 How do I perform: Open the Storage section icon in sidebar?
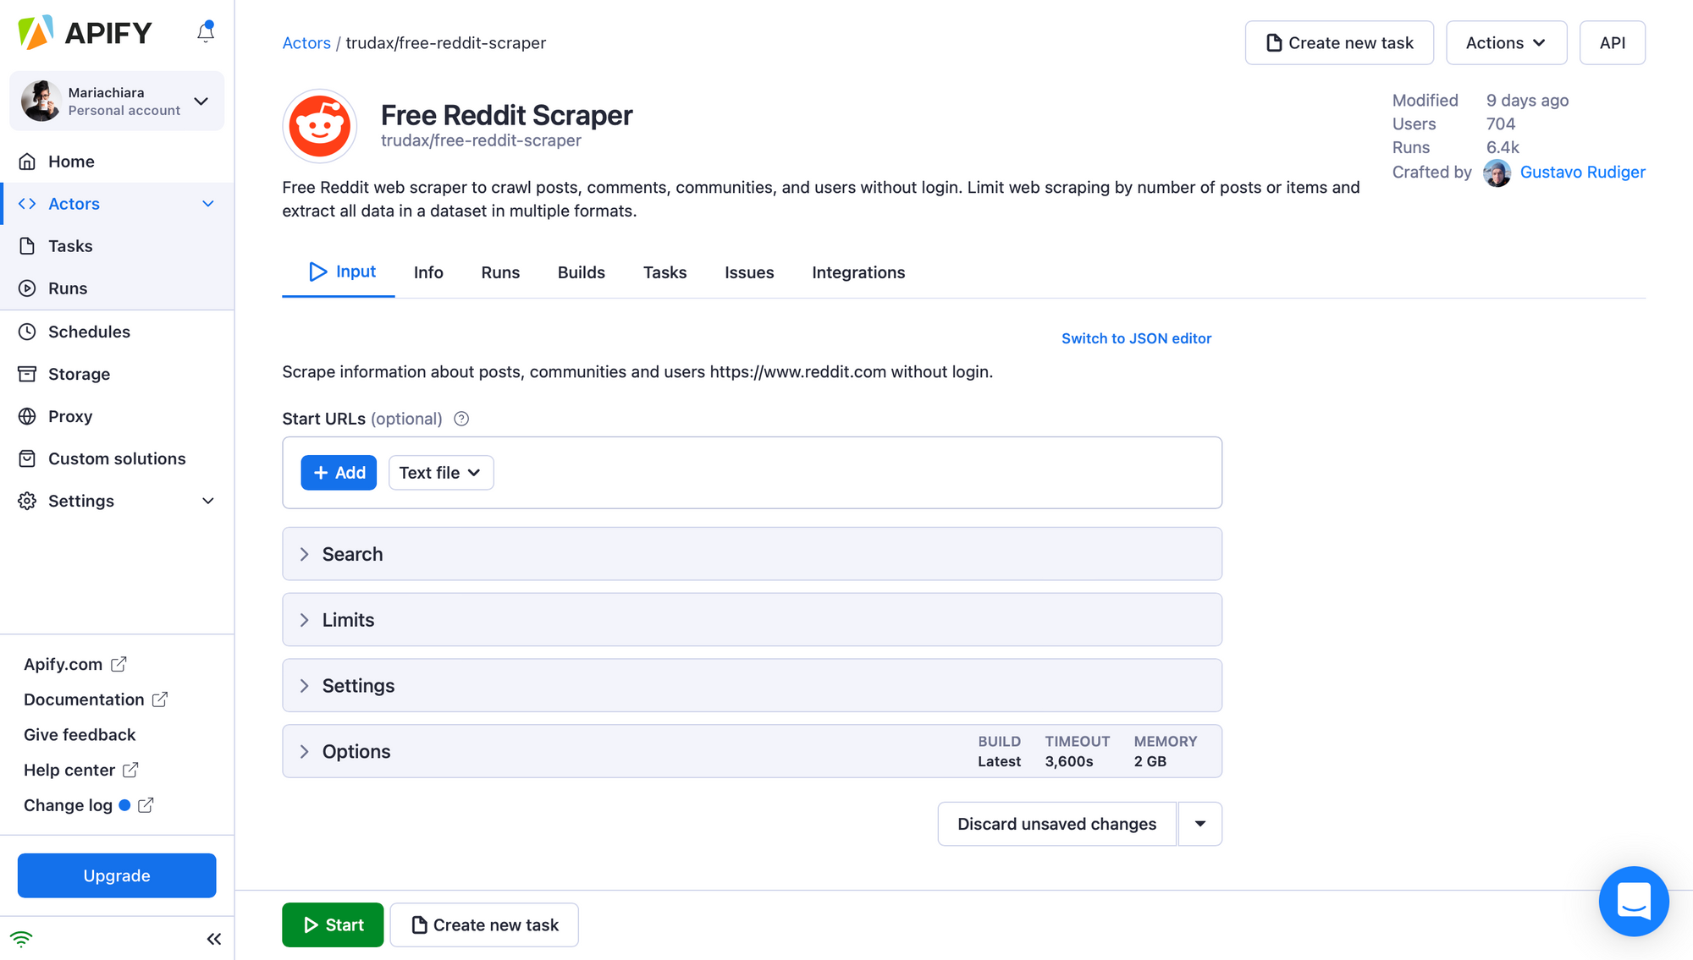pos(27,374)
